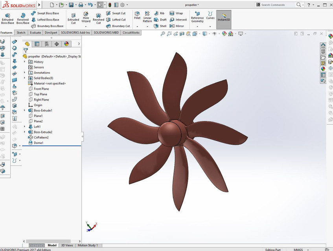This screenshot has height=251, width=333.
Task: Choose the Mirror feature tool
Action: 177,26
